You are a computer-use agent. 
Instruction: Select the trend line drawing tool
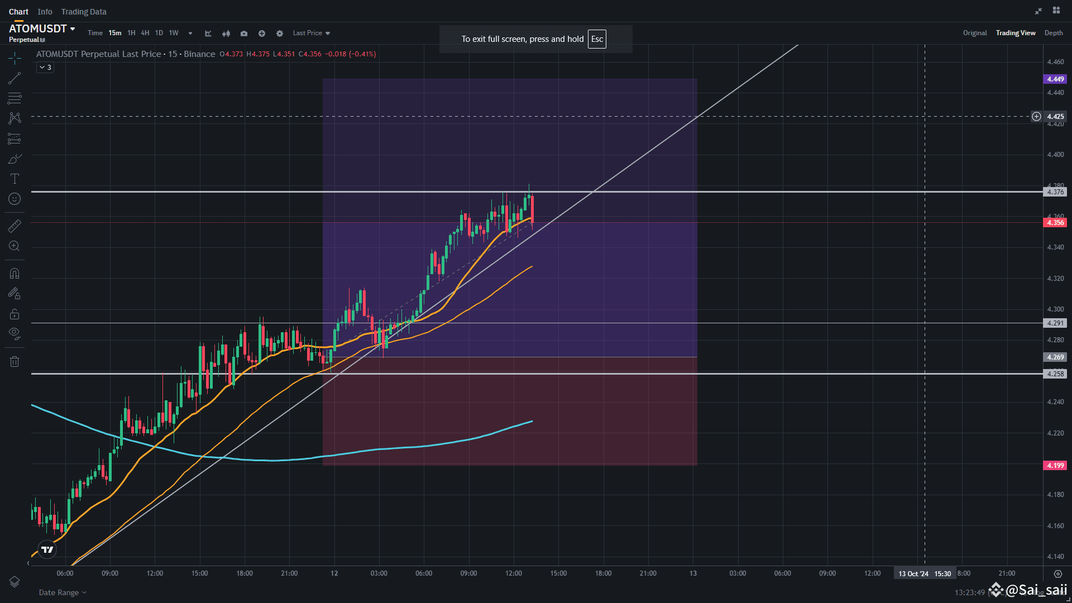15,78
